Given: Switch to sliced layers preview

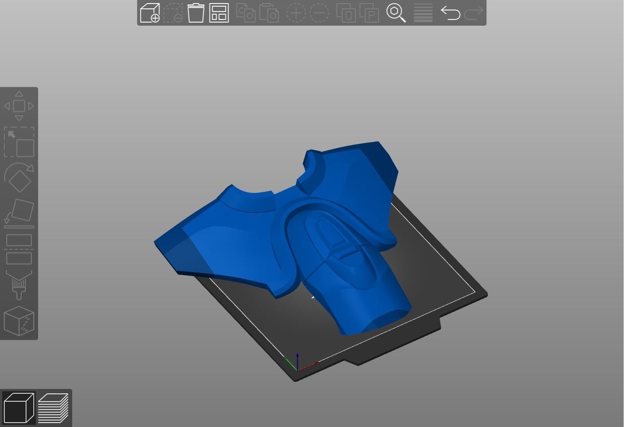Looking at the screenshot, I should [x=53, y=408].
